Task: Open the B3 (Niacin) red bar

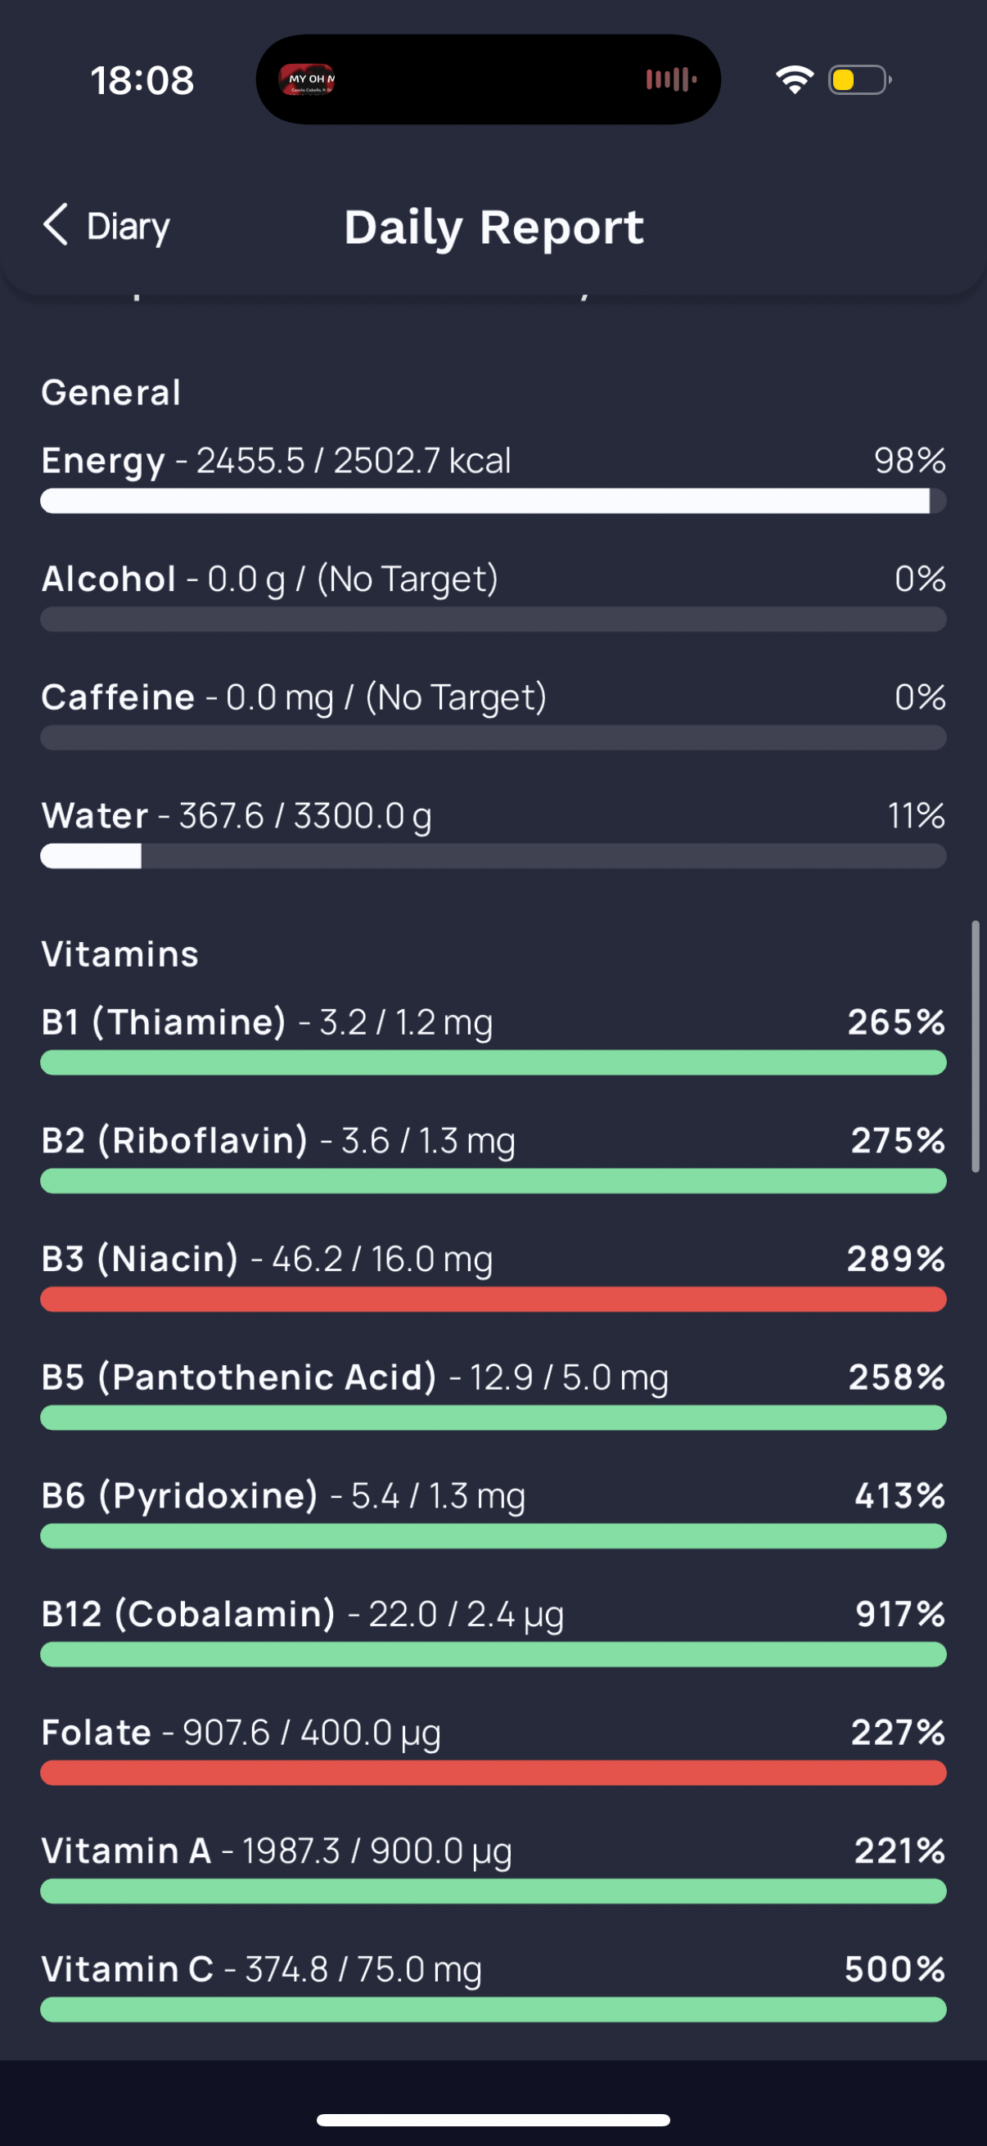Action: [x=493, y=1299]
